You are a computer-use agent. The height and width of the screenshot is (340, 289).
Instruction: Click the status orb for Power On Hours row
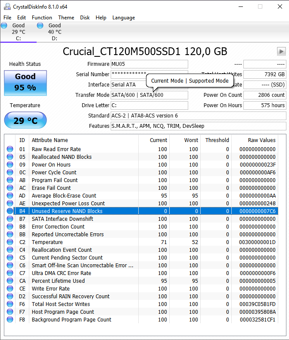pos(10,164)
